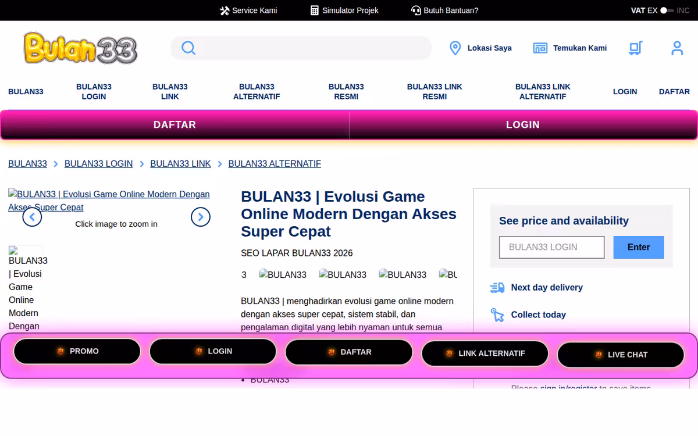Screen dimensions: 698x436
Task: Show the previous product image
Action: point(32,217)
